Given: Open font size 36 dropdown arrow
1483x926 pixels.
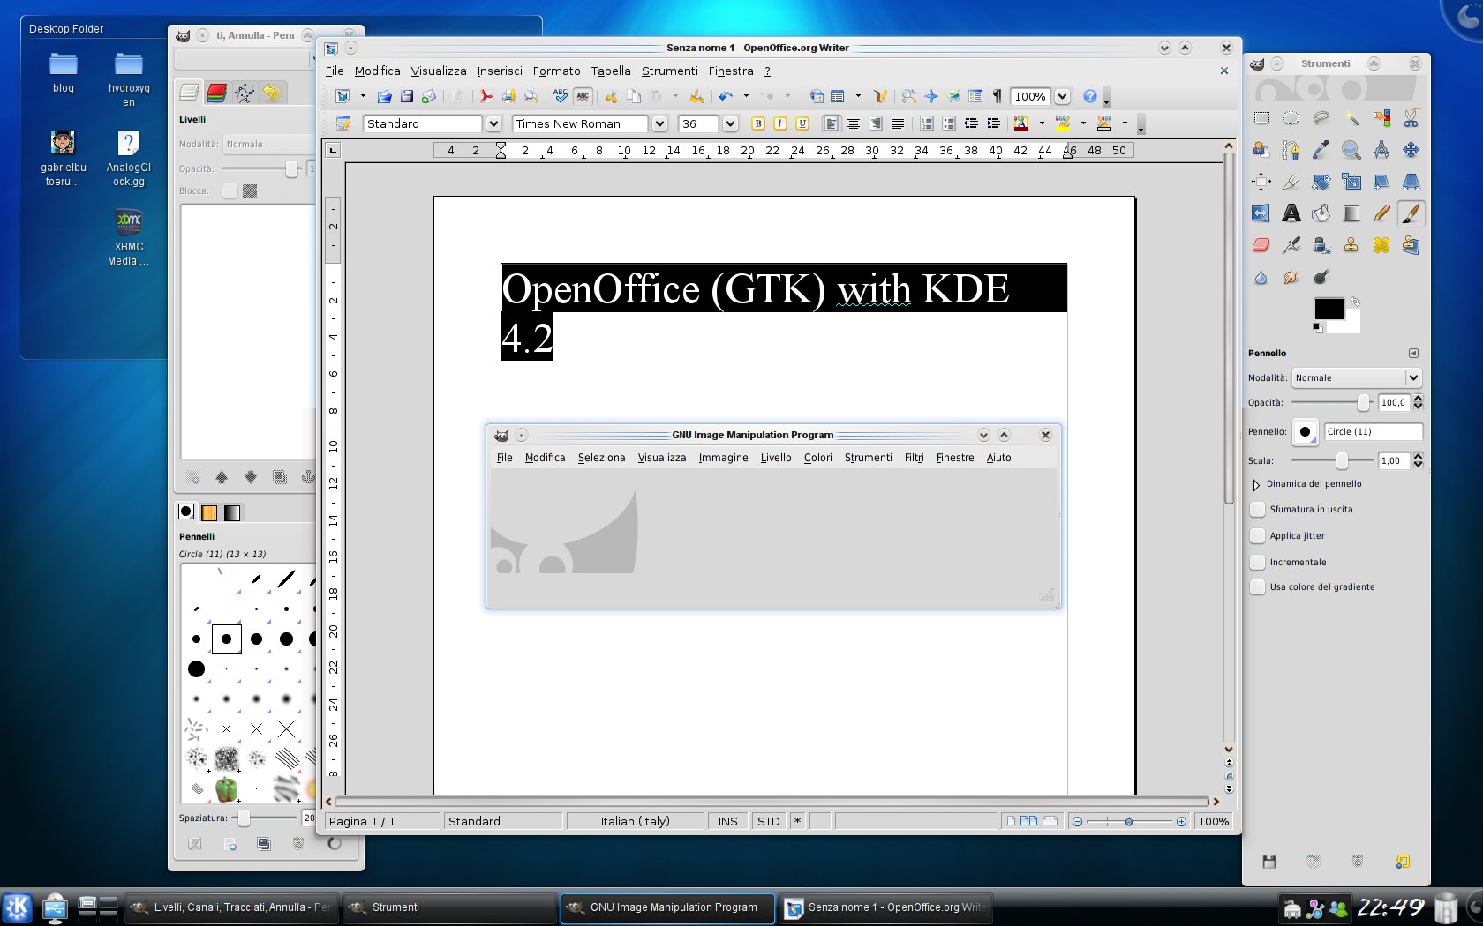Looking at the screenshot, I should point(730,123).
